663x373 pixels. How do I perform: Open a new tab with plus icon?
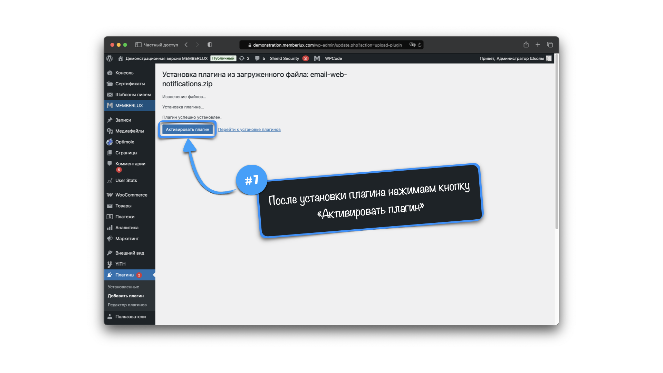538,45
